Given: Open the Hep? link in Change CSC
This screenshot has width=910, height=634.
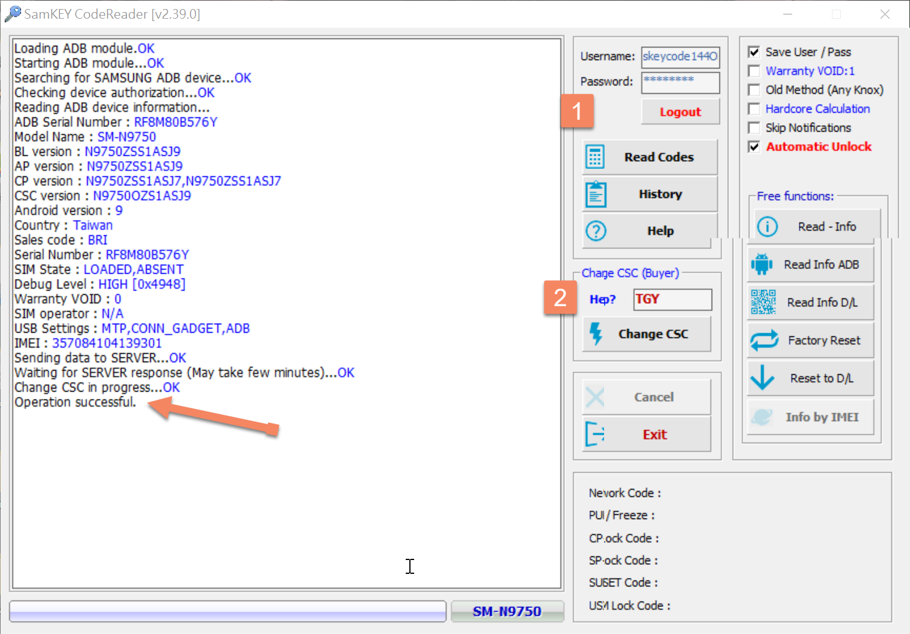Looking at the screenshot, I should pyautogui.click(x=602, y=300).
